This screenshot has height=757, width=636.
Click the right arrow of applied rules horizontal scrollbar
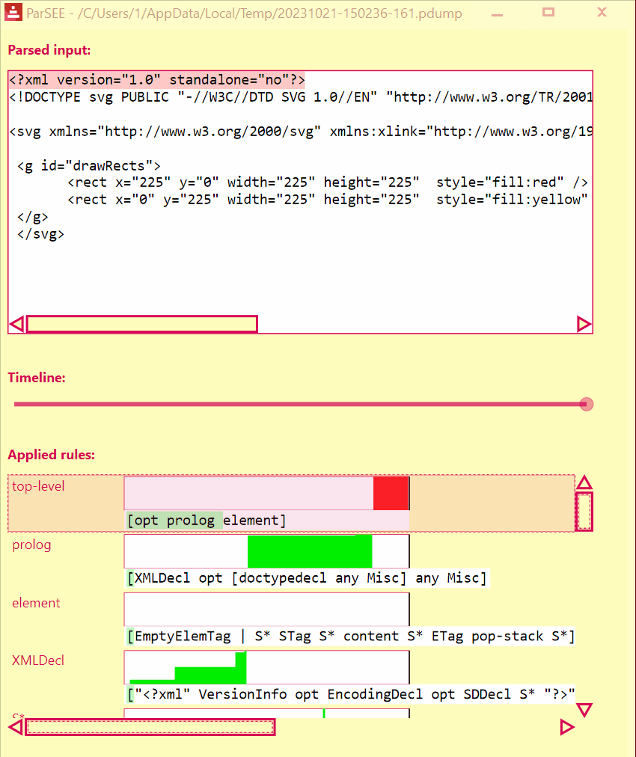[x=567, y=727]
